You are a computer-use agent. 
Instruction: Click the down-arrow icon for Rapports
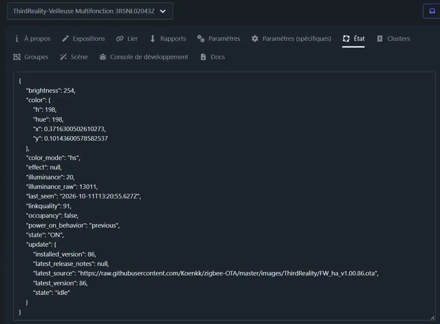tap(153, 39)
